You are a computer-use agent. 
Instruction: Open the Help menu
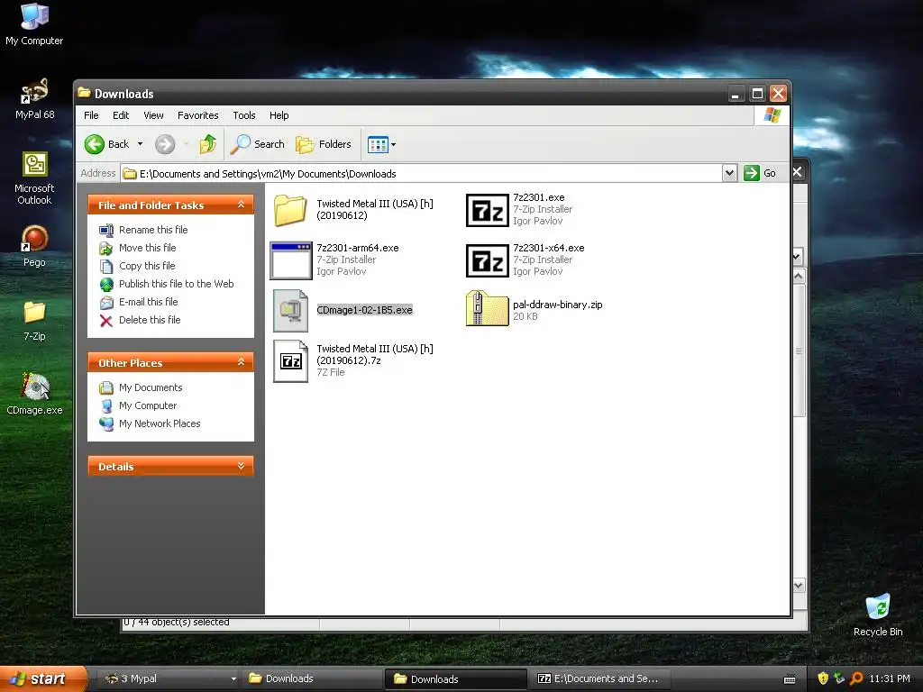(279, 115)
